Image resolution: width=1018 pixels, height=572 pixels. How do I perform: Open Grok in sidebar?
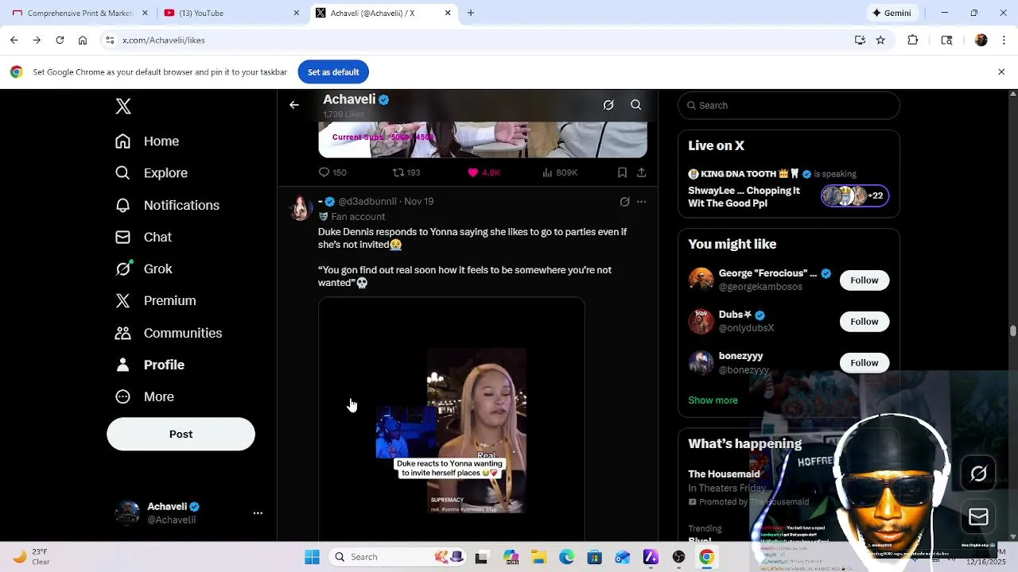click(144, 269)
